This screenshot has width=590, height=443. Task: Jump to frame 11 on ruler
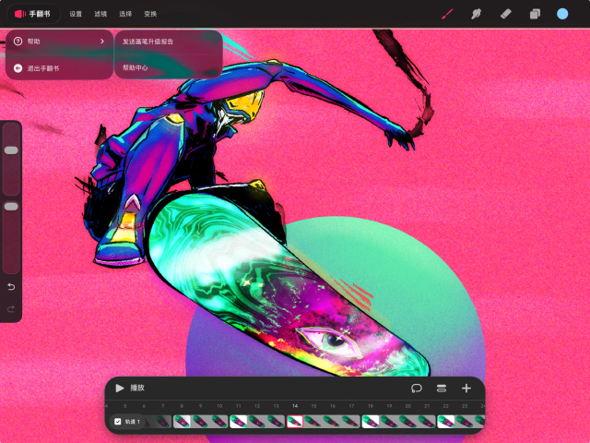(238, 406)
